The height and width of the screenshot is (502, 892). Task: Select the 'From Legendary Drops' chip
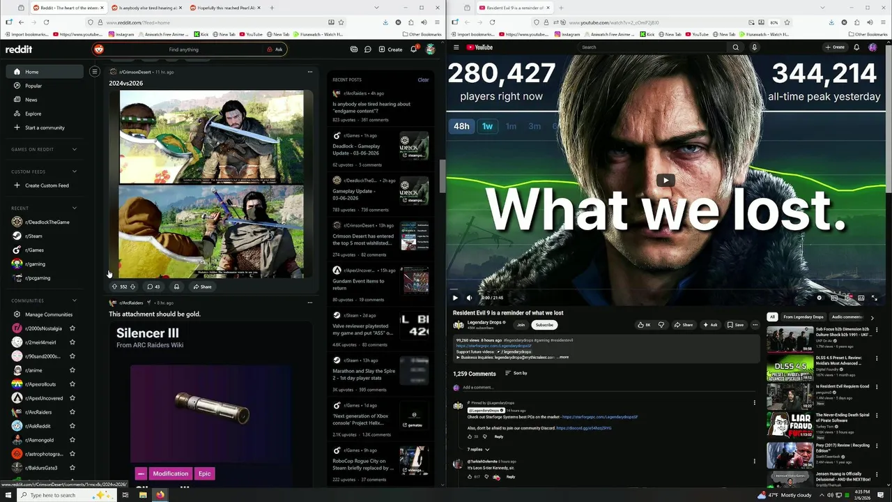tap(803, 317)
